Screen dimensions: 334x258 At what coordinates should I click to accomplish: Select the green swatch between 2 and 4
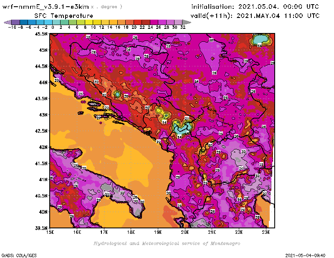pos(65,22)
